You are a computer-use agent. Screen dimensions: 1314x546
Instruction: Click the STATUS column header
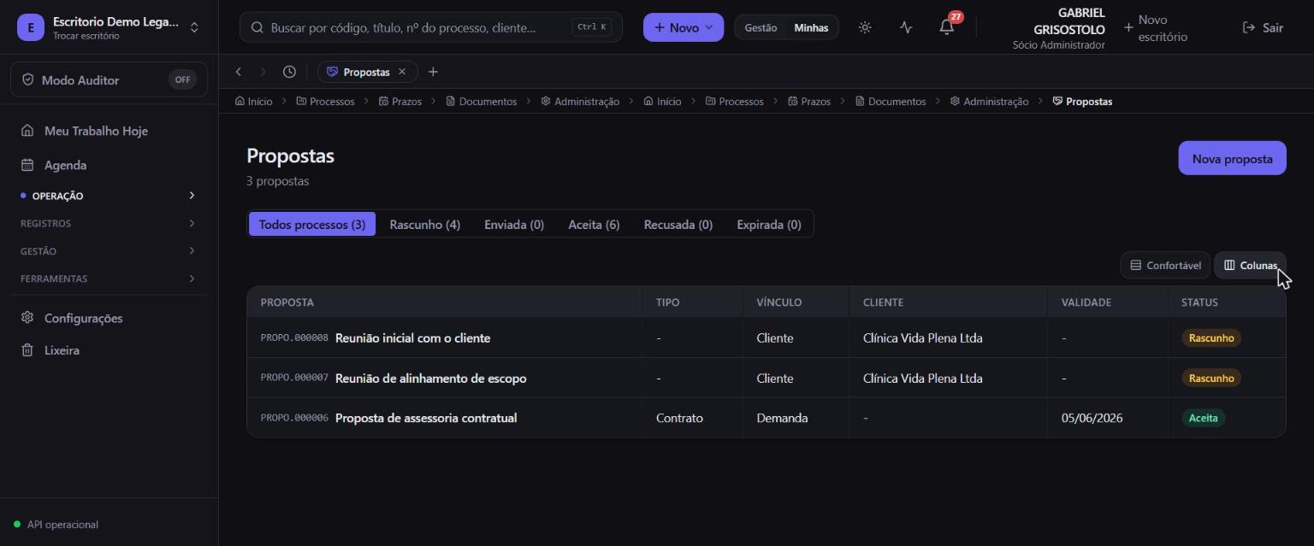[1199, 302]
